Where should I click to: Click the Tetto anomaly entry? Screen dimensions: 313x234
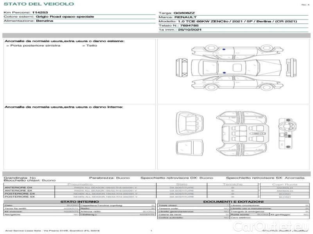pyautogui.click(x=92, y=46)
